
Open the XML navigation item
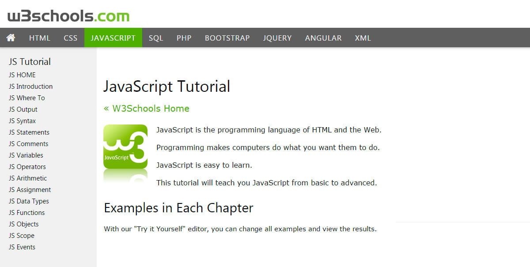(363, 38)
